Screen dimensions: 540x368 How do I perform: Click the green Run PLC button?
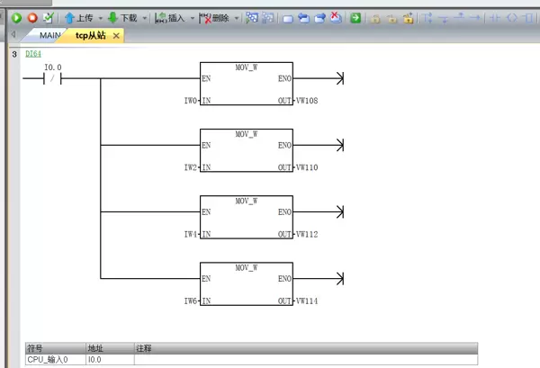tap(17, 17)
